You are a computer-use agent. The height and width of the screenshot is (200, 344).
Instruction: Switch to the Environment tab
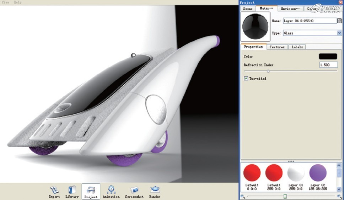290,8
